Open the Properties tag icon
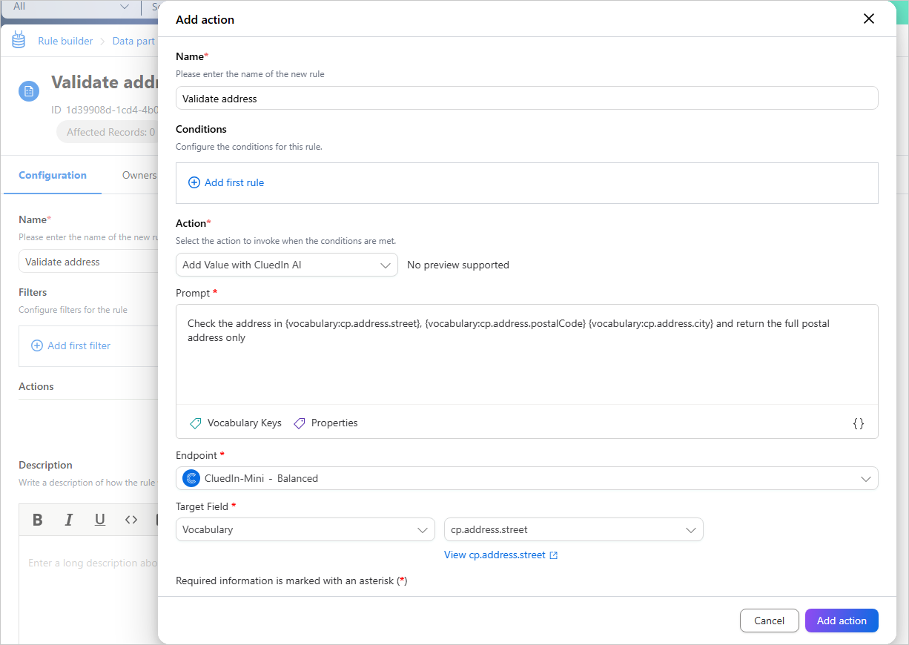 point(300,423)
